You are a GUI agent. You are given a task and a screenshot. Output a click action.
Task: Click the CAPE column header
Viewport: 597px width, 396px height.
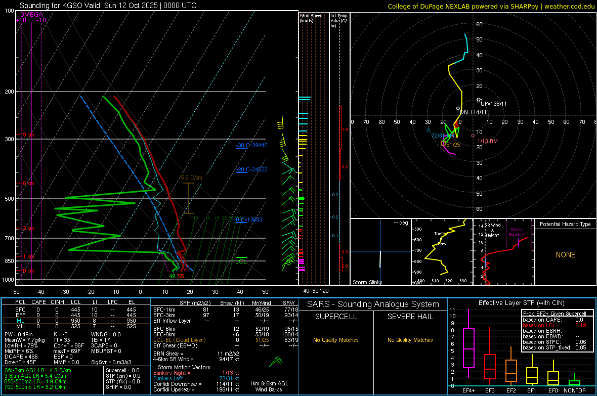(x=38, y=302)
